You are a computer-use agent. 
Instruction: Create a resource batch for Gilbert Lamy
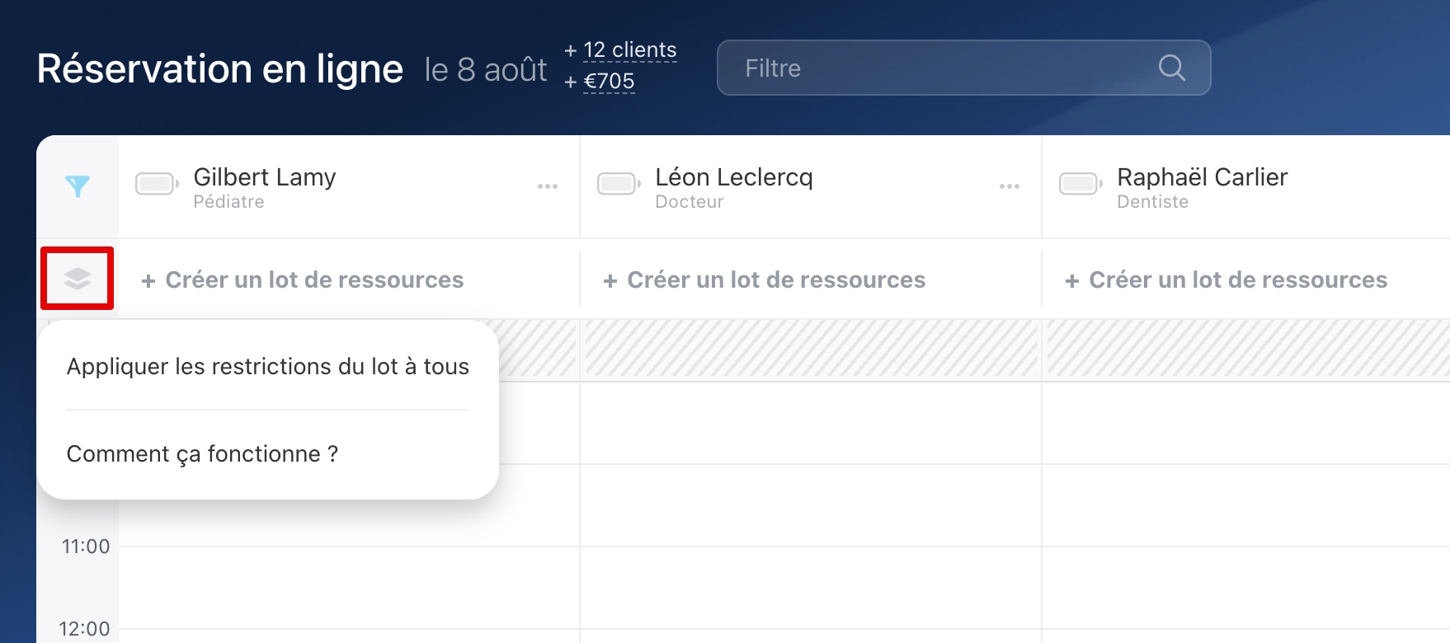point(303,280)
